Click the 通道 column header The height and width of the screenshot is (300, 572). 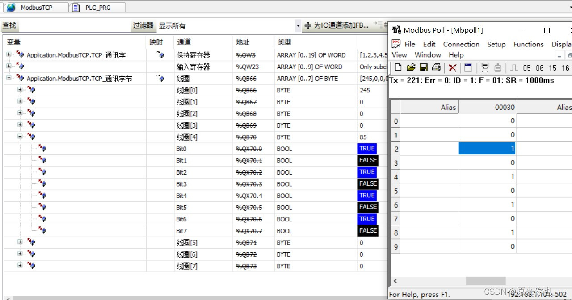tap(203, 42)
